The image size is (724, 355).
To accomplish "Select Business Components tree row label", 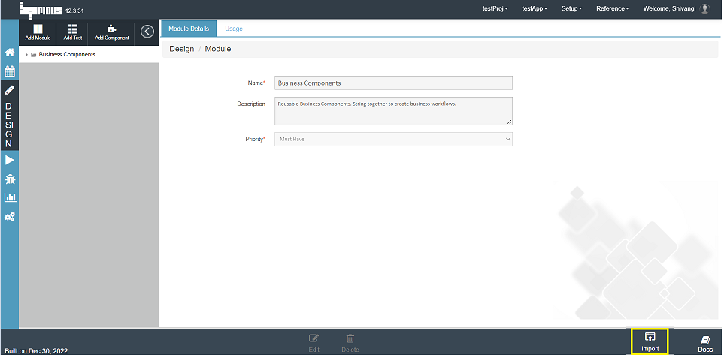I will point(67,54).
